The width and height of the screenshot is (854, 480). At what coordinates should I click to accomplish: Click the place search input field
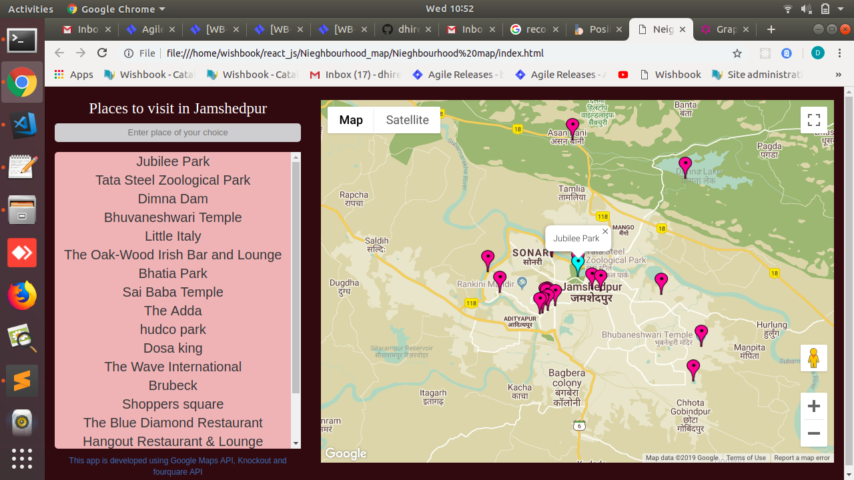tap(177, 133)
